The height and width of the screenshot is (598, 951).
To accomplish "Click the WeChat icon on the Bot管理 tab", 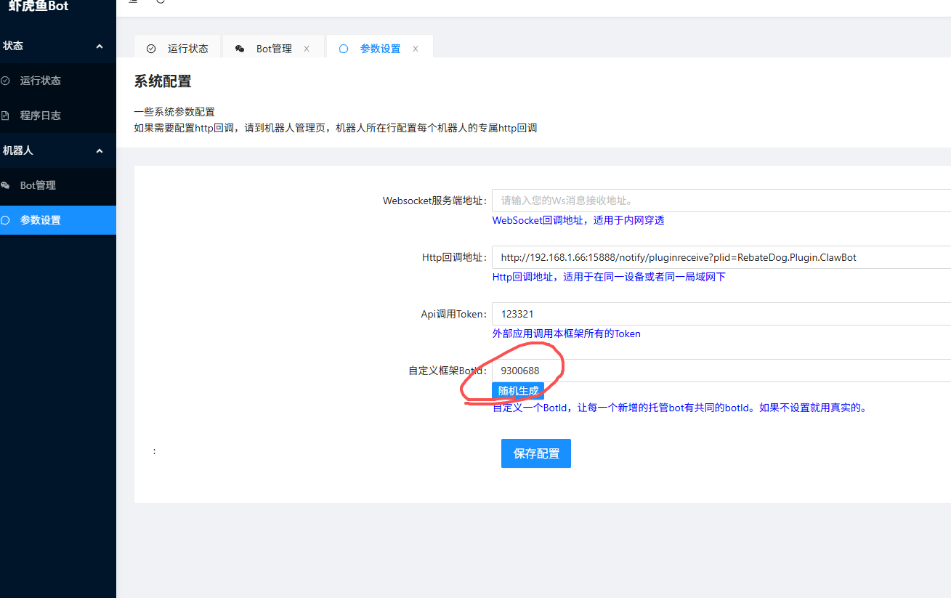I will pyautogui.click(x=240, y=49).
